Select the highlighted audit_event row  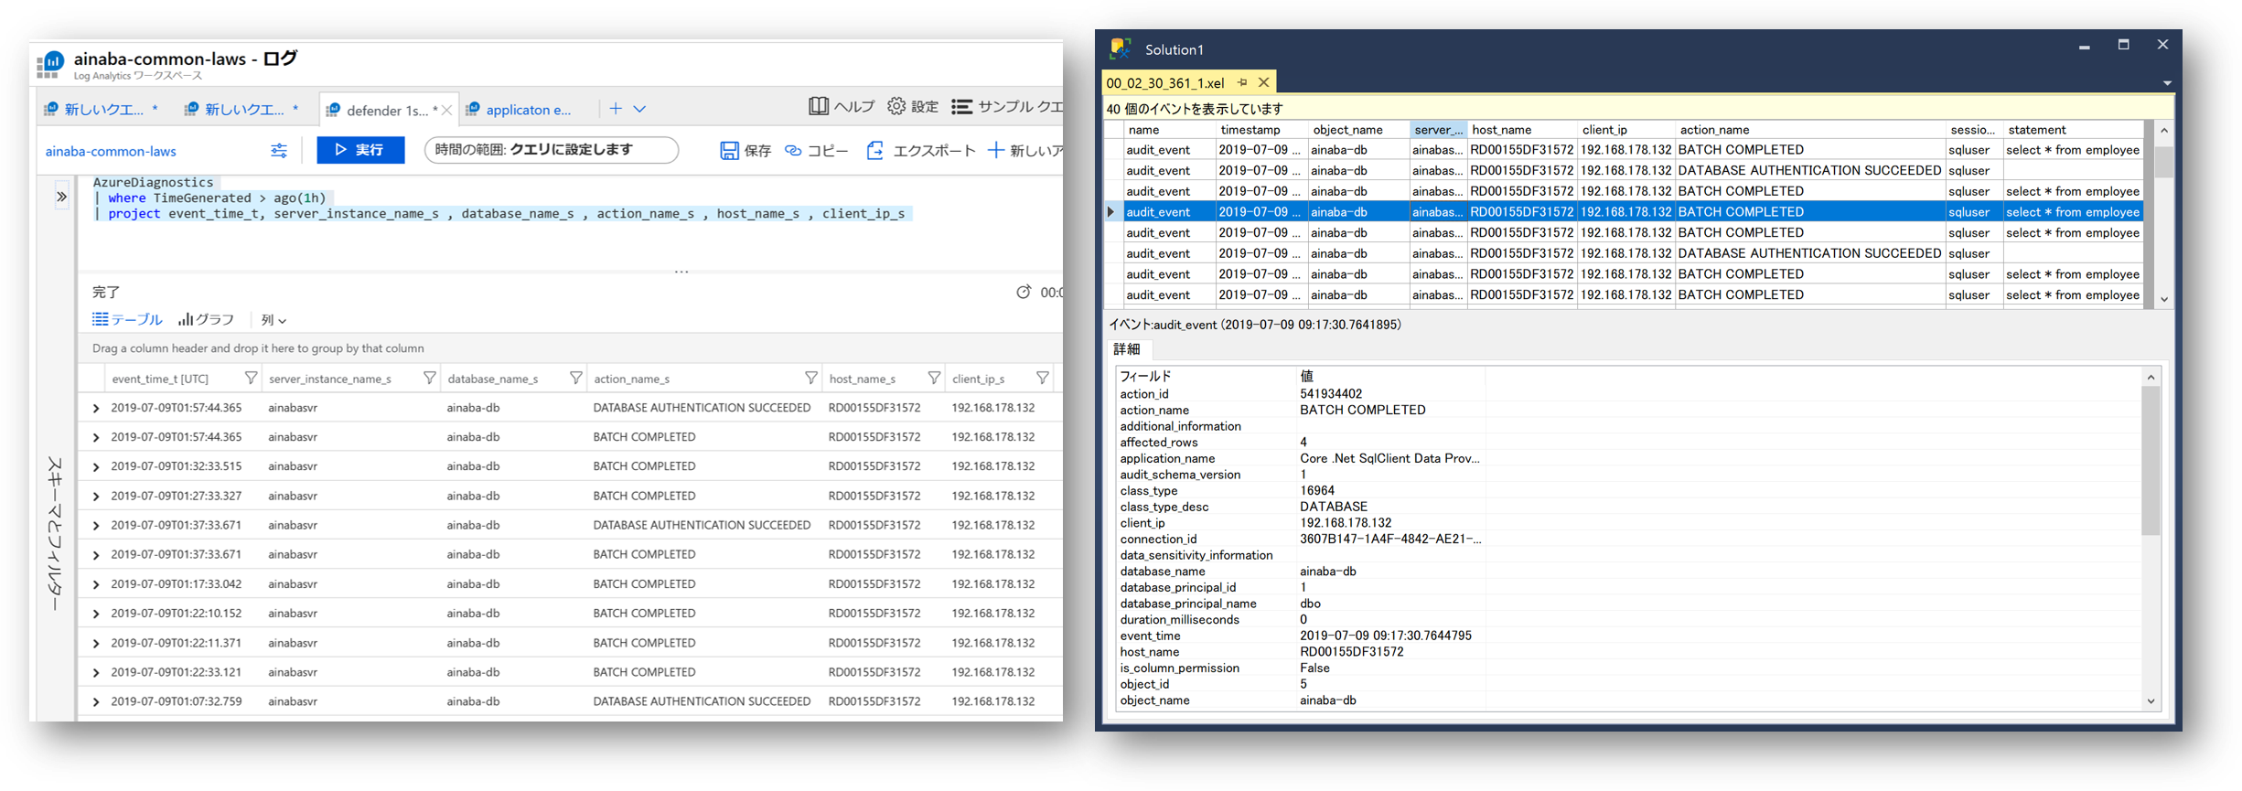(1633, 212)
